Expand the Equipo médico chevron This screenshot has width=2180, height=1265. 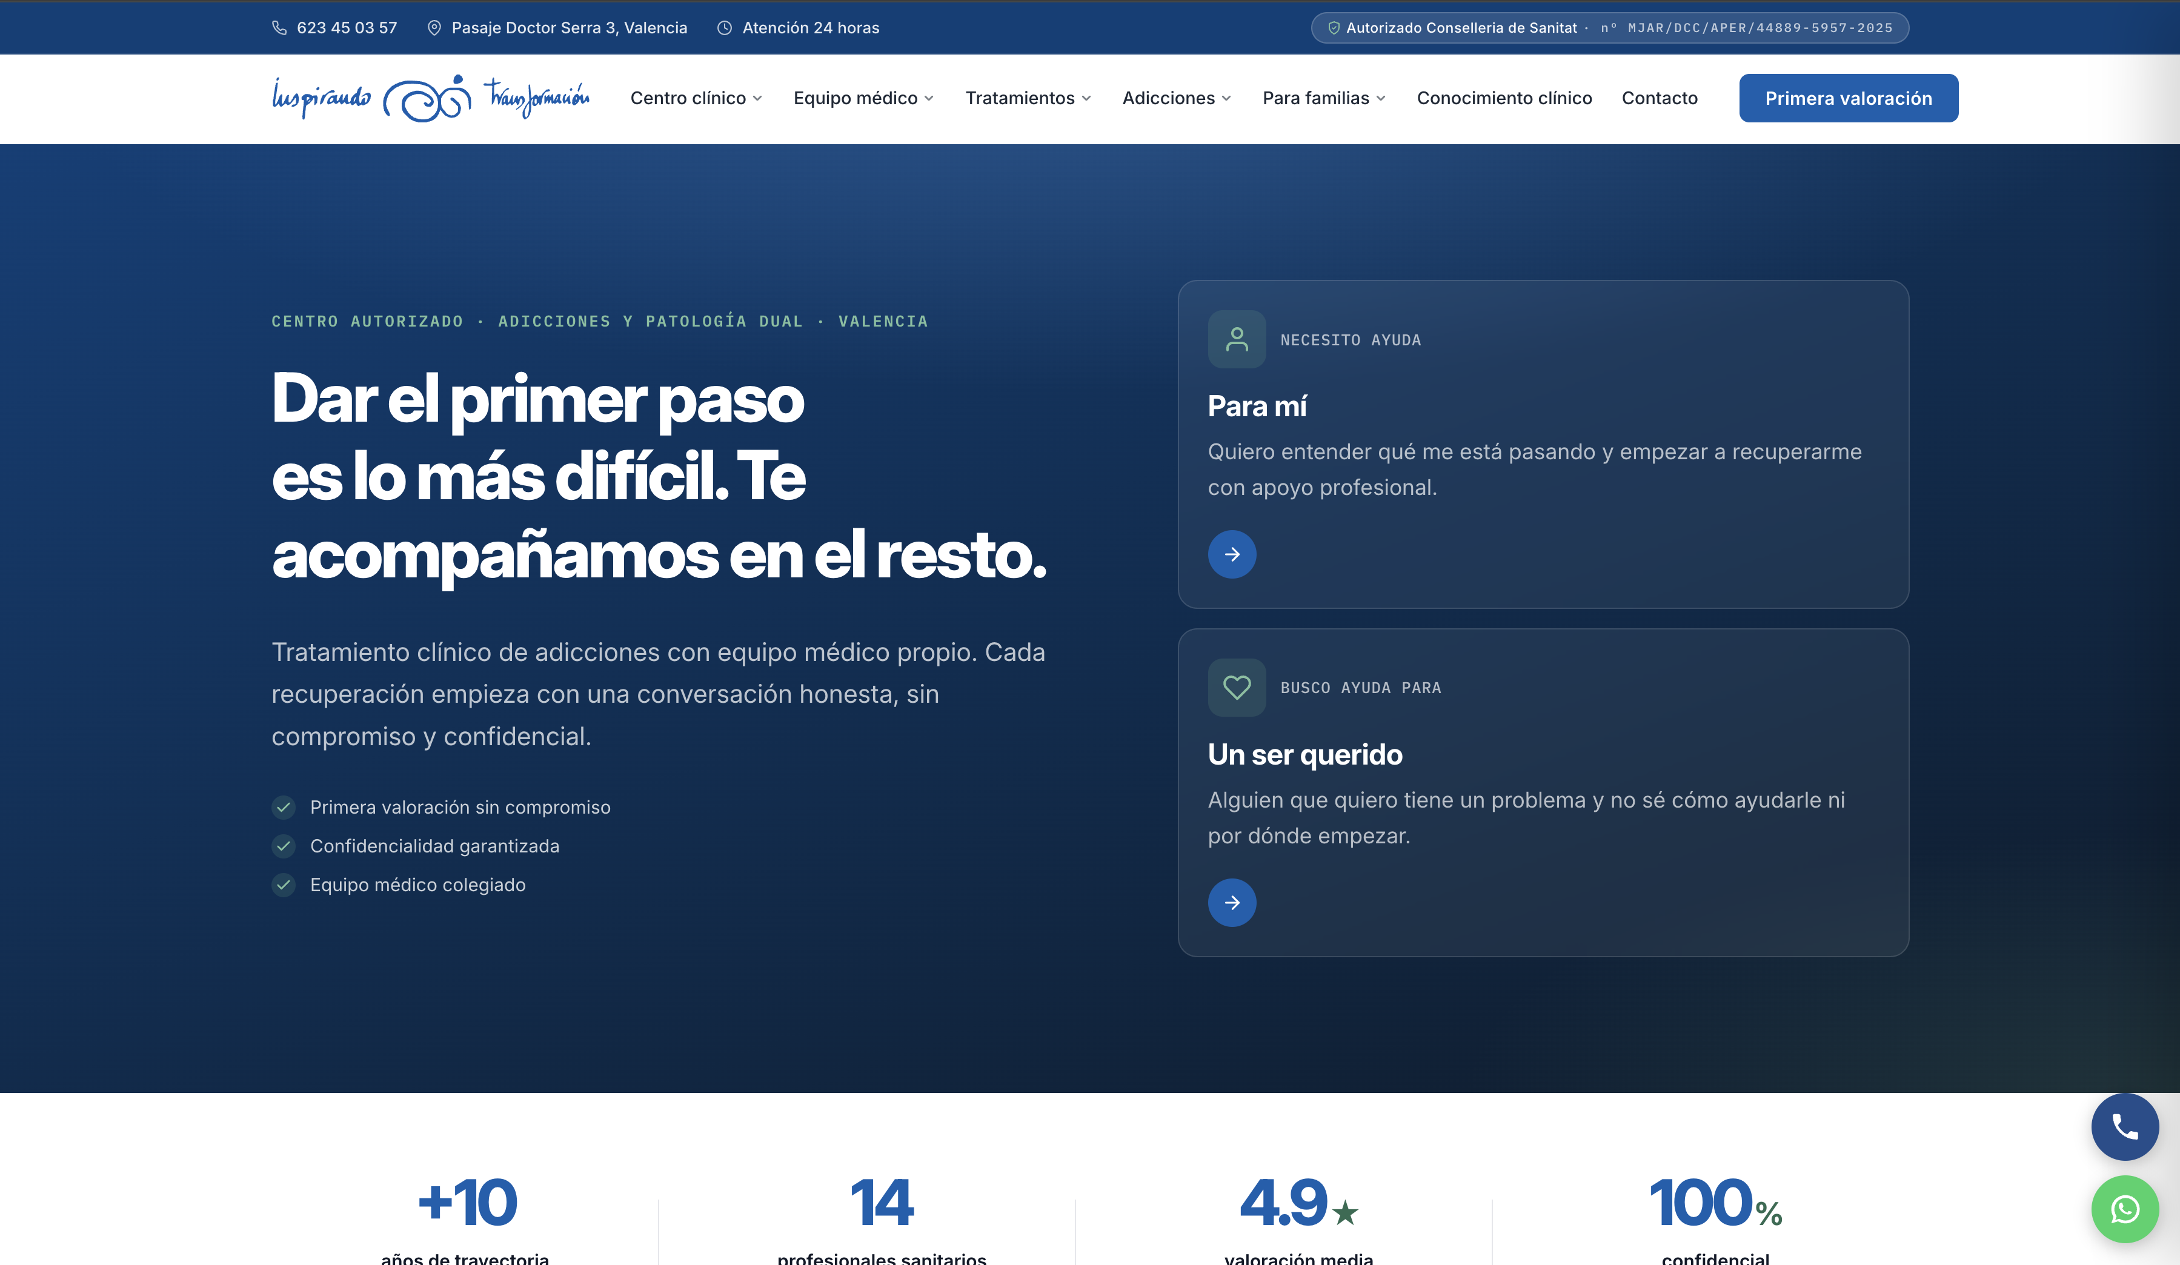click(x=929, y=99)
